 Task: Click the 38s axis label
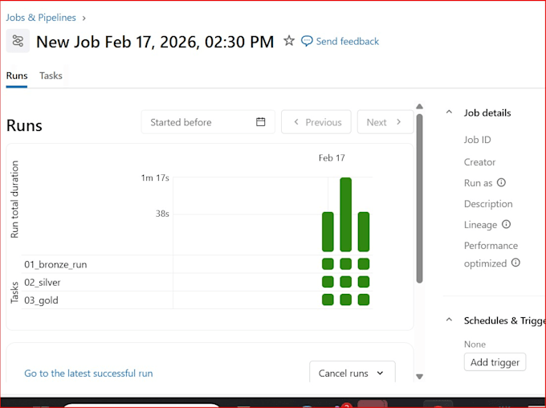point(162,214)
